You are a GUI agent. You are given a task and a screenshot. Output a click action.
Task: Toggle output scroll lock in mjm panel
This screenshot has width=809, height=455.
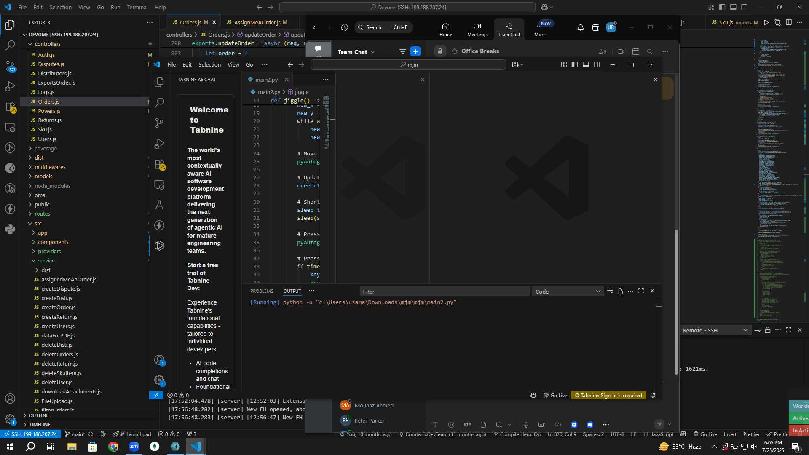[x=620, y=291]
